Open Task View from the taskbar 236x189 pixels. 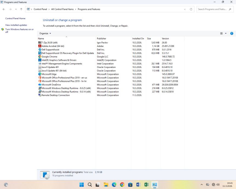point(98,185)
